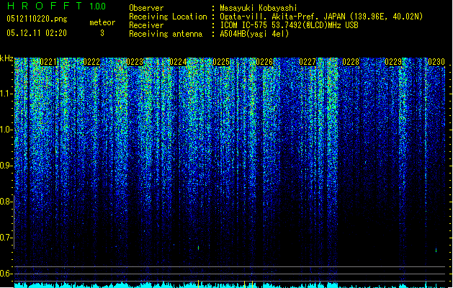Click the Observer name Masayuki Kobayashi
453x288 pixels.
coord(258,8)
